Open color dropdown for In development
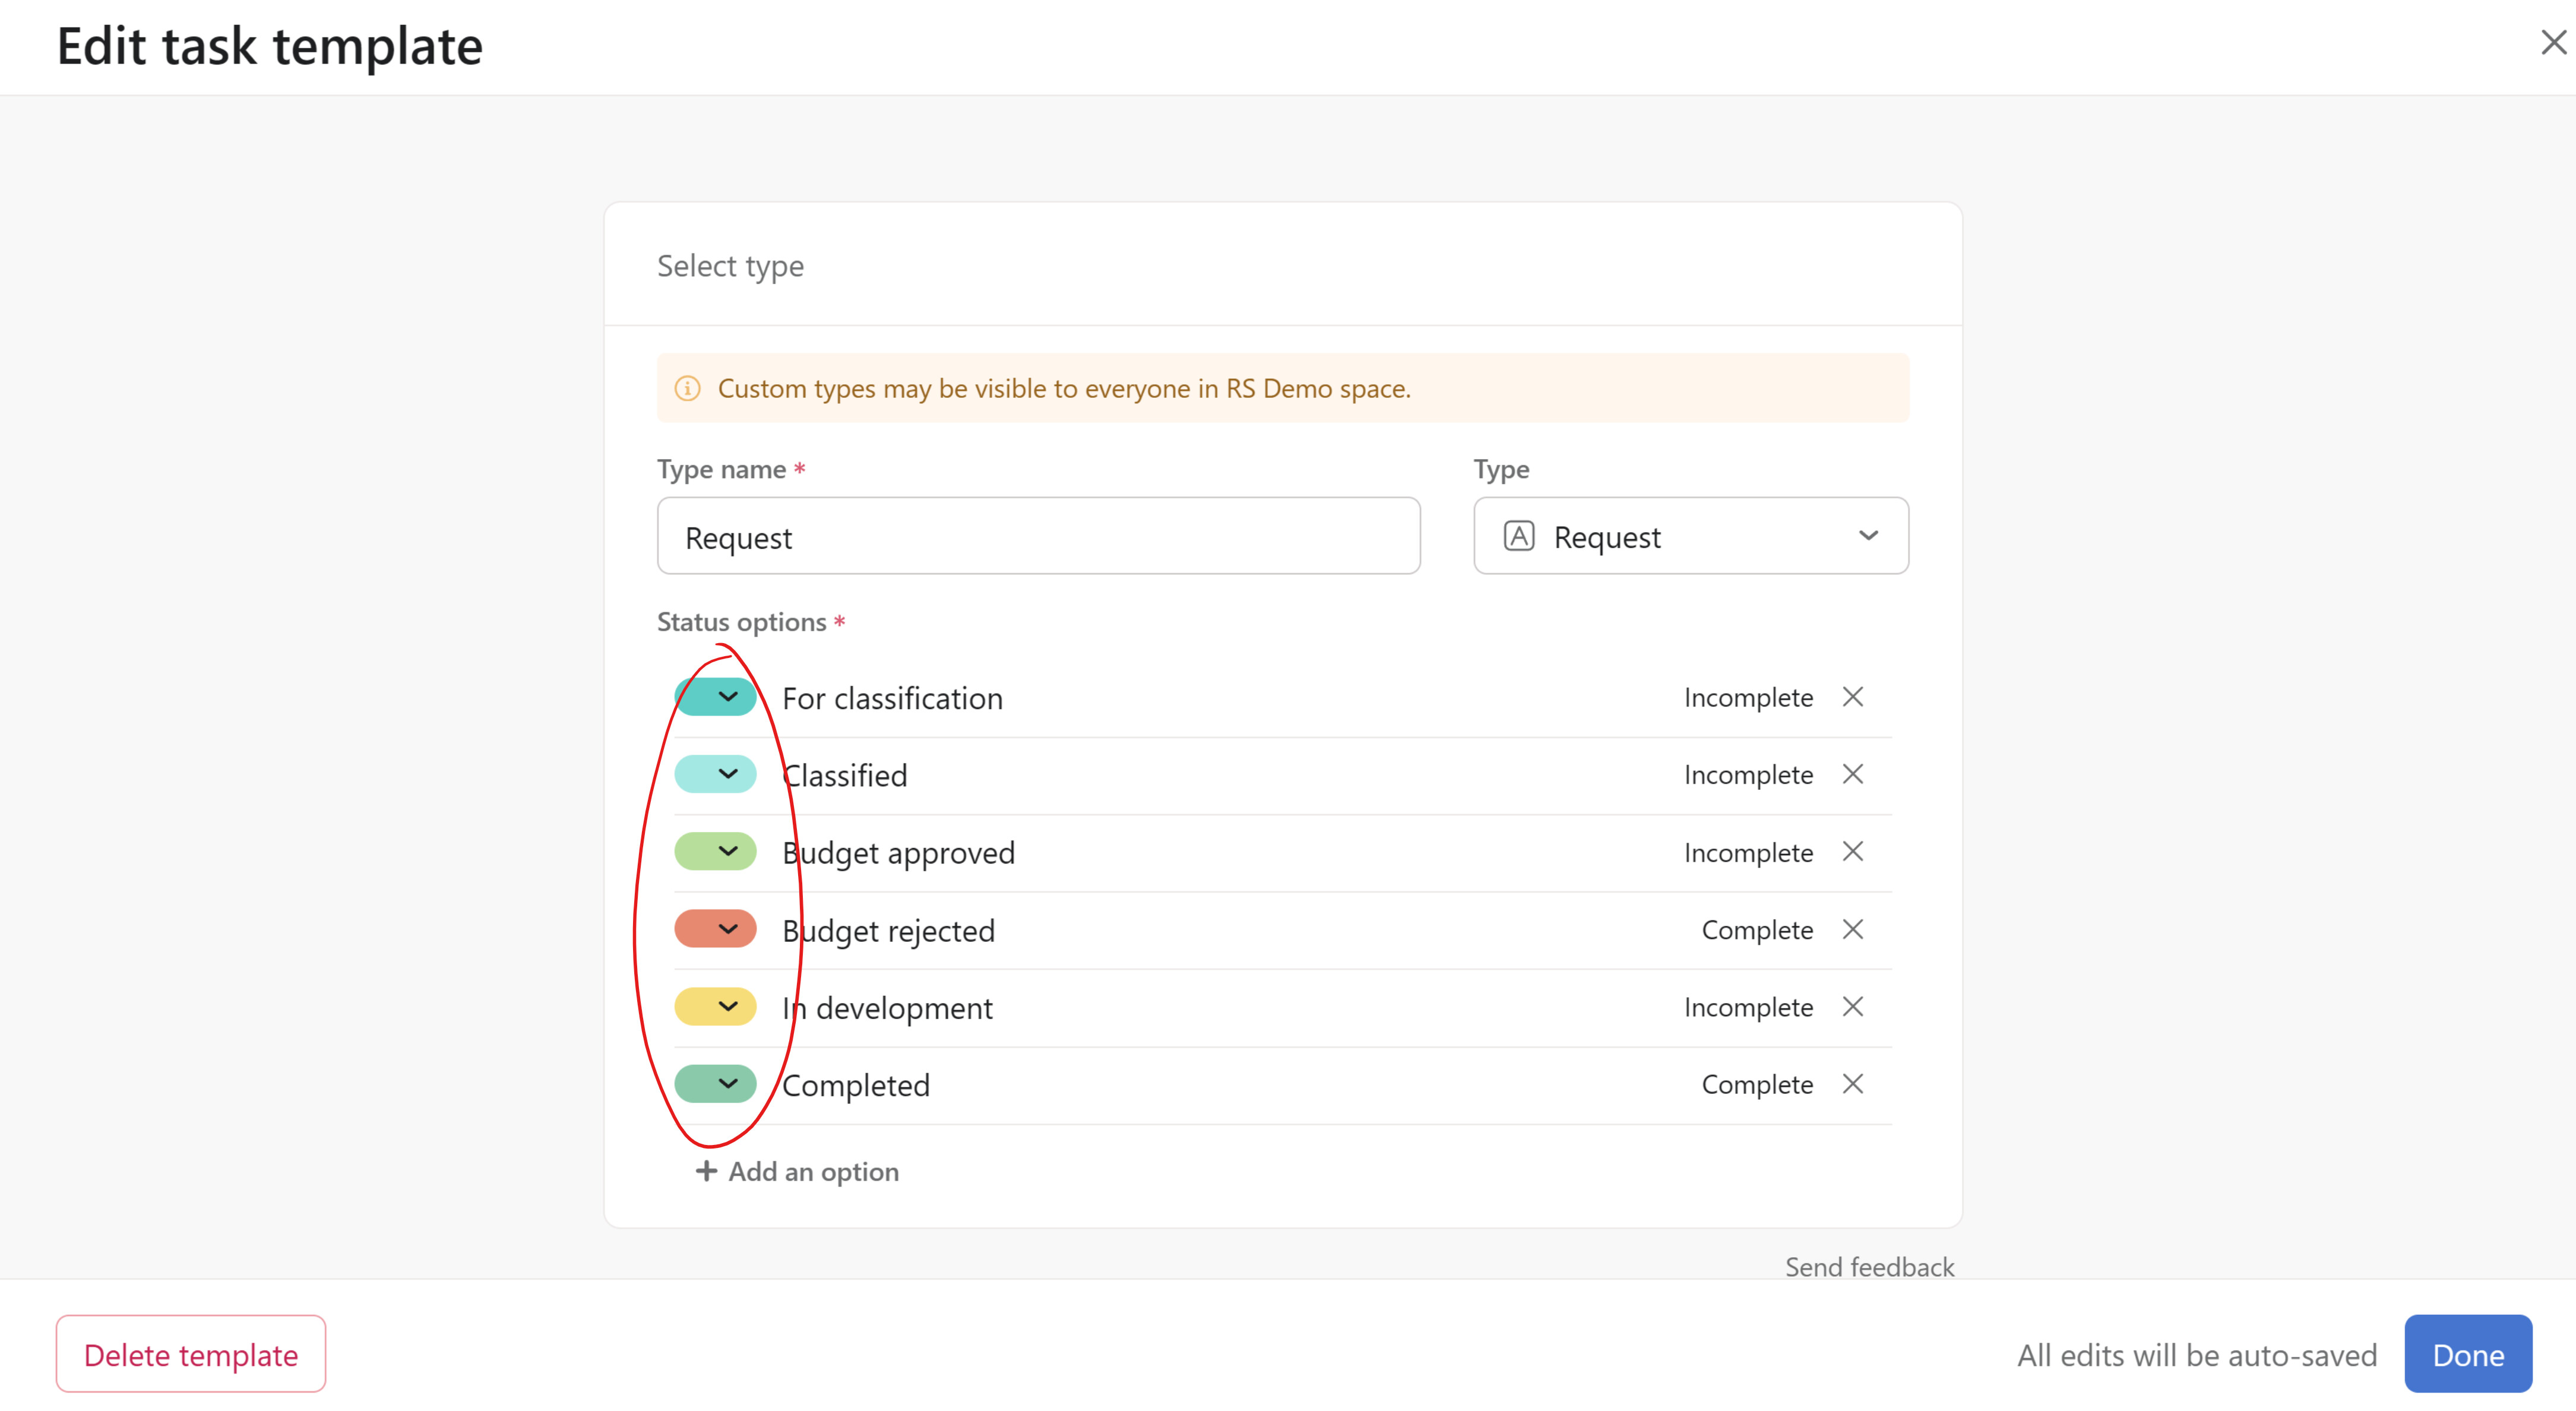The height and width of the screenshot is (1411, 2576). pyautogui.click(x=715, y=1006)
